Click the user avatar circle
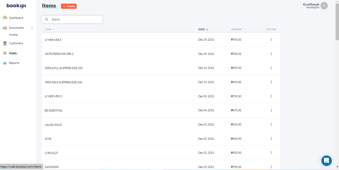 (x=324, y=6)
